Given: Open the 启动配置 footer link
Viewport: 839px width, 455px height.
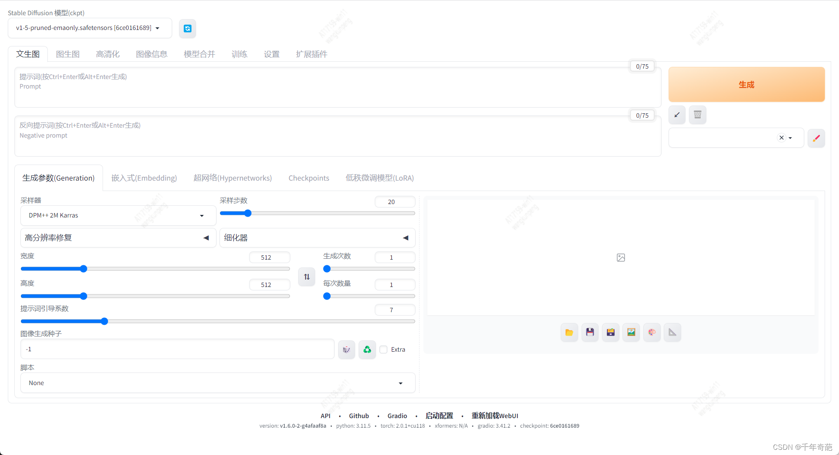Looking at the screenshot, I should (439, 416).
